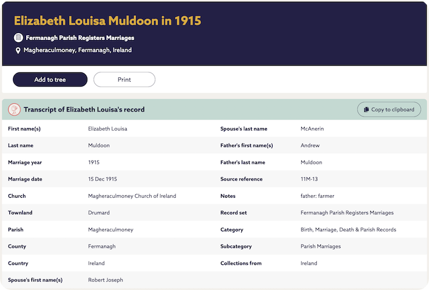Select the spouse's last name value McAnerin

coord(314,129)
